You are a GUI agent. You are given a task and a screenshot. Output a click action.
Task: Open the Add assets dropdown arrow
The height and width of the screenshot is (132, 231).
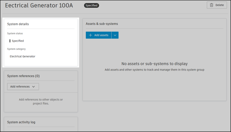tap(115, 35)
